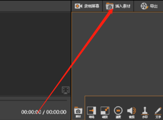
Task: Select the 速度 fast-forward speed icon
Action: (118, 112)
